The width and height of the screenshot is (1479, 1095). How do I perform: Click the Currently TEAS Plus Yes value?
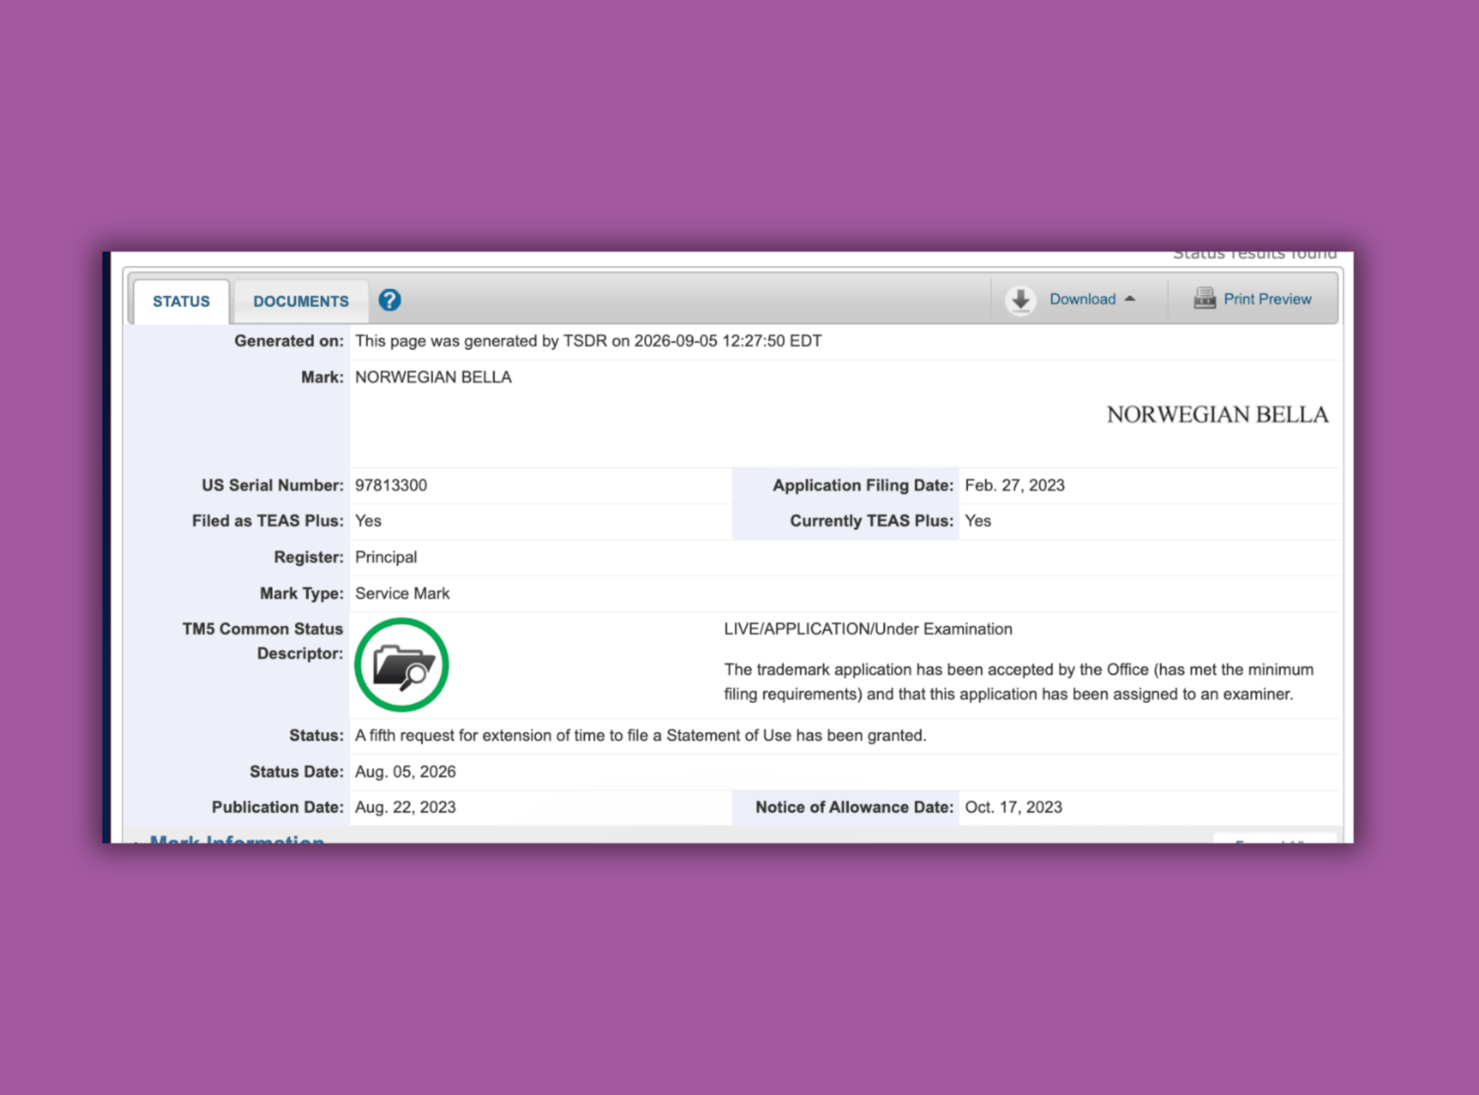tap(978, 521)
